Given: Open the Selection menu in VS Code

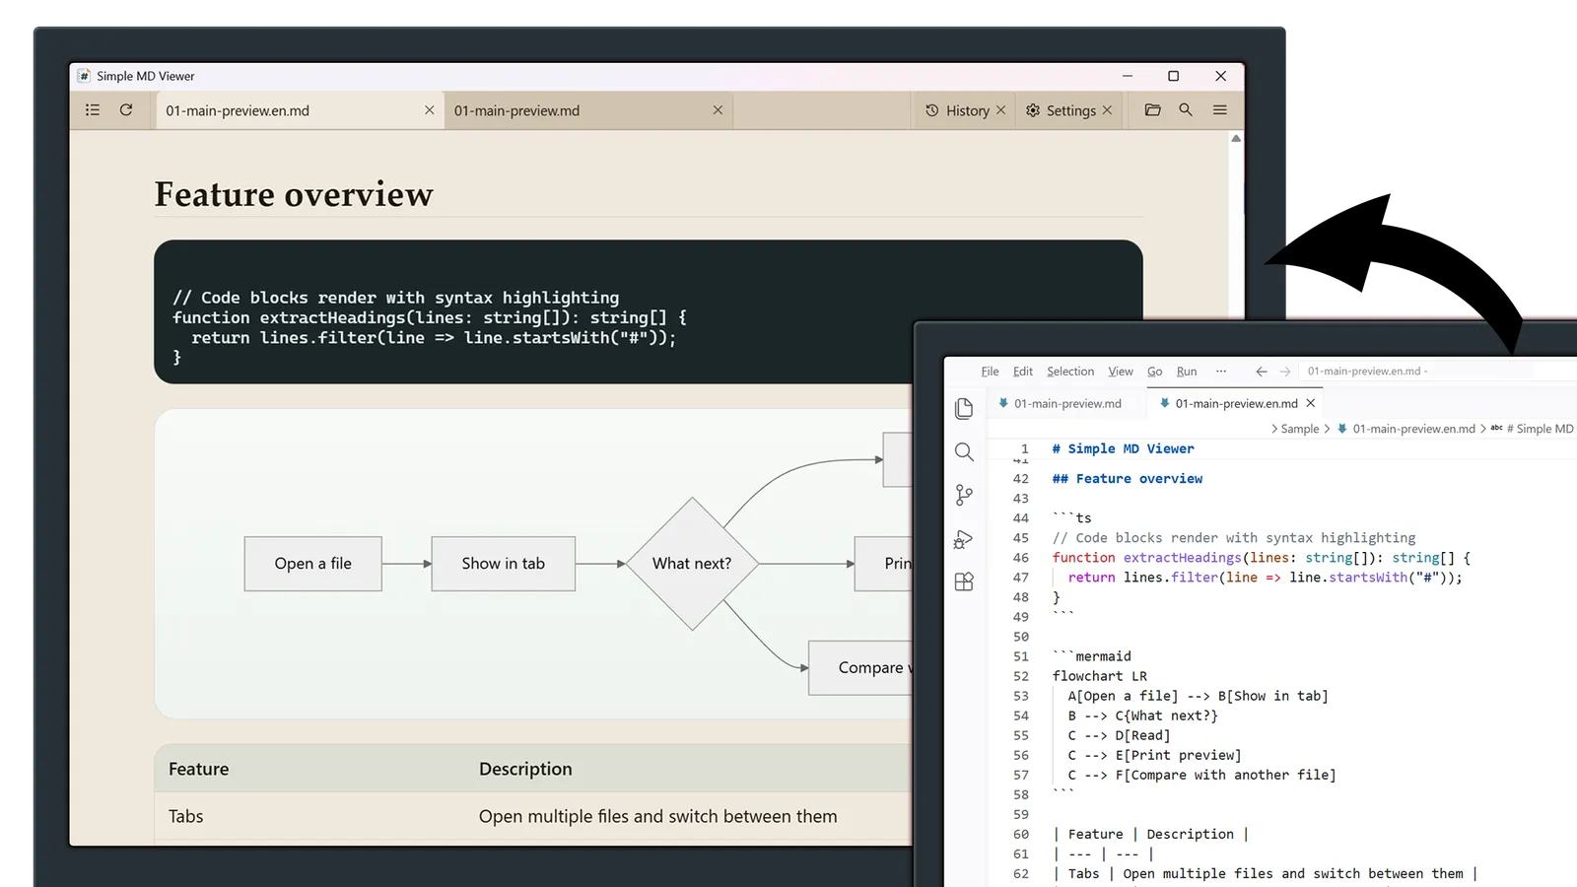Looking at the screenshot, I should click(x=1070, y=372).
